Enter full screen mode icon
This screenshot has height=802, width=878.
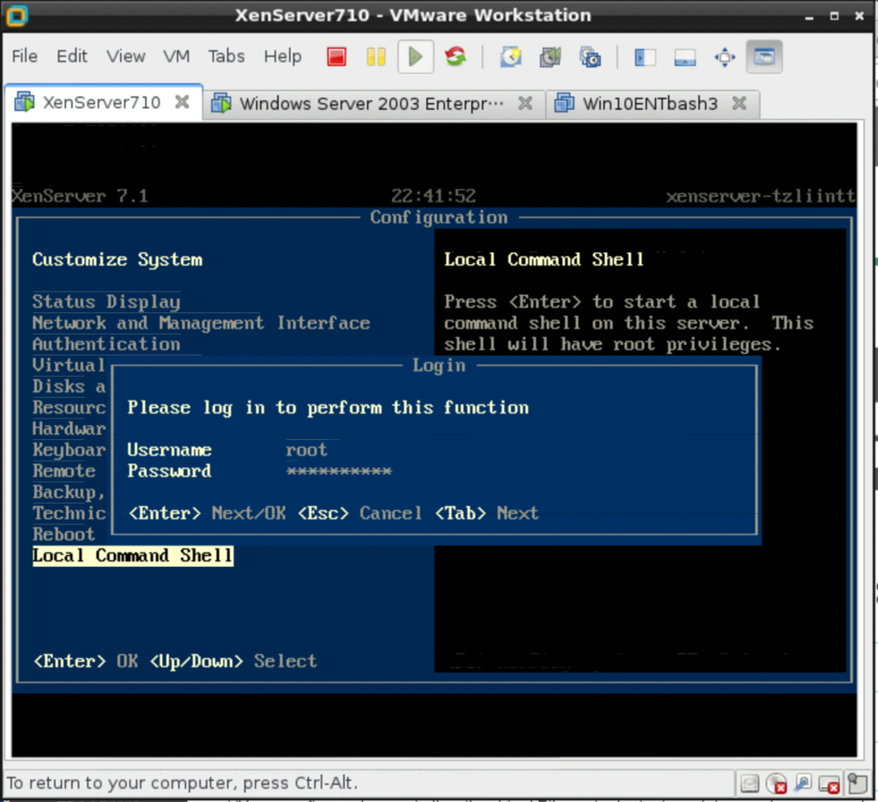click(725, 57)
